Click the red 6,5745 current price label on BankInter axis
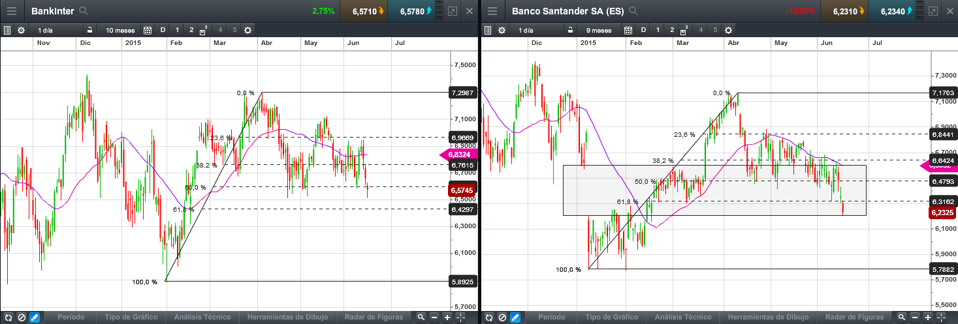 (462, 190)
